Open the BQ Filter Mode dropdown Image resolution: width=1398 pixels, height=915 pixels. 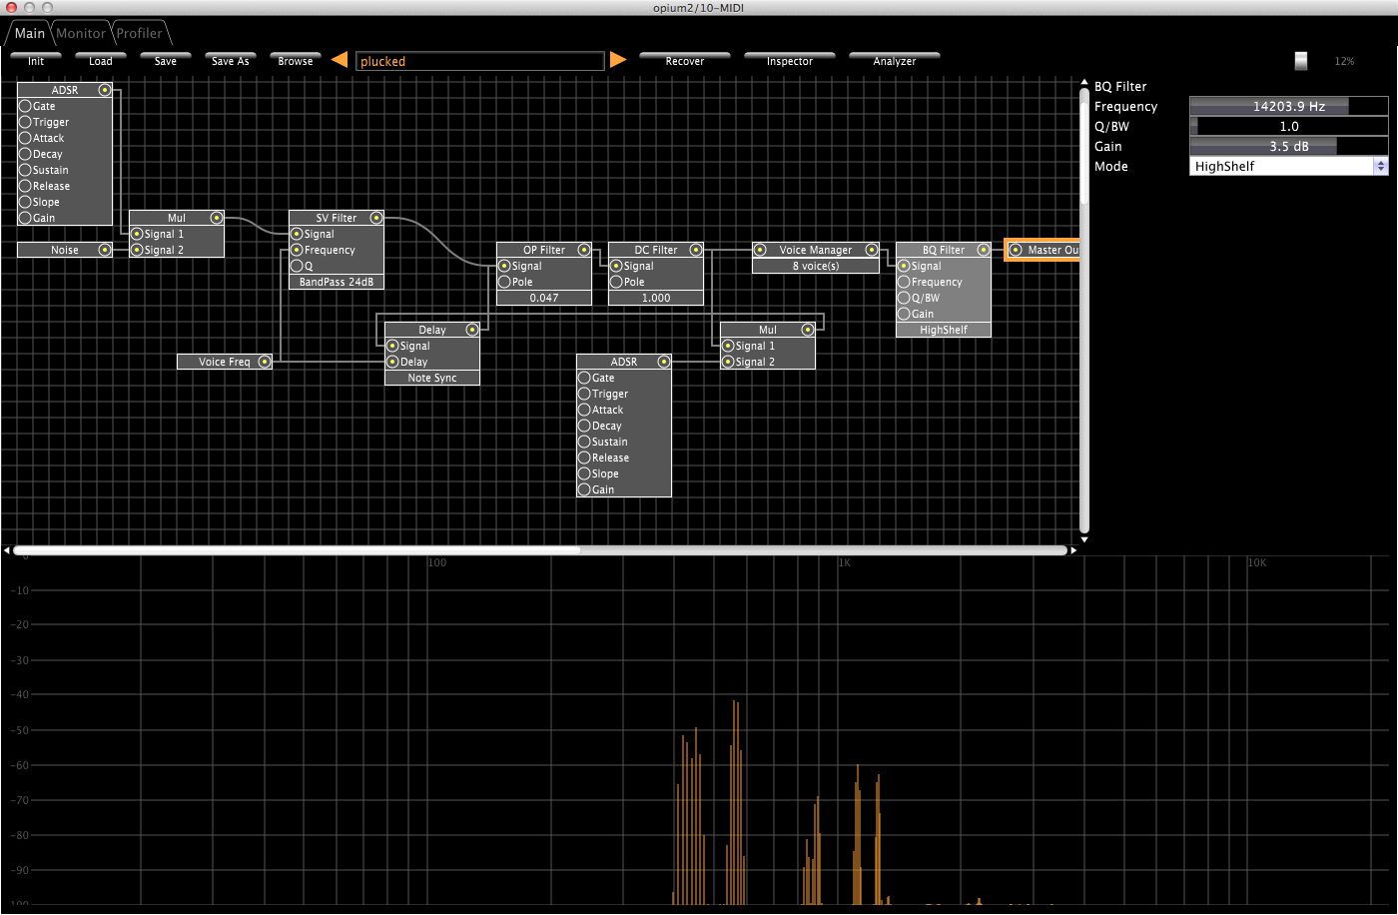(x=1288, y=167)
